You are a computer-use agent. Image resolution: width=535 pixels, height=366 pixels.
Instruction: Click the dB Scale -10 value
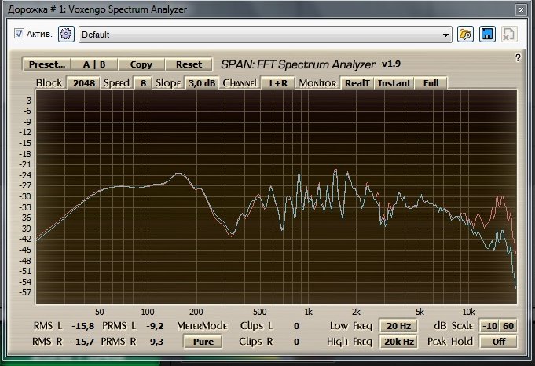pos(489,326)
